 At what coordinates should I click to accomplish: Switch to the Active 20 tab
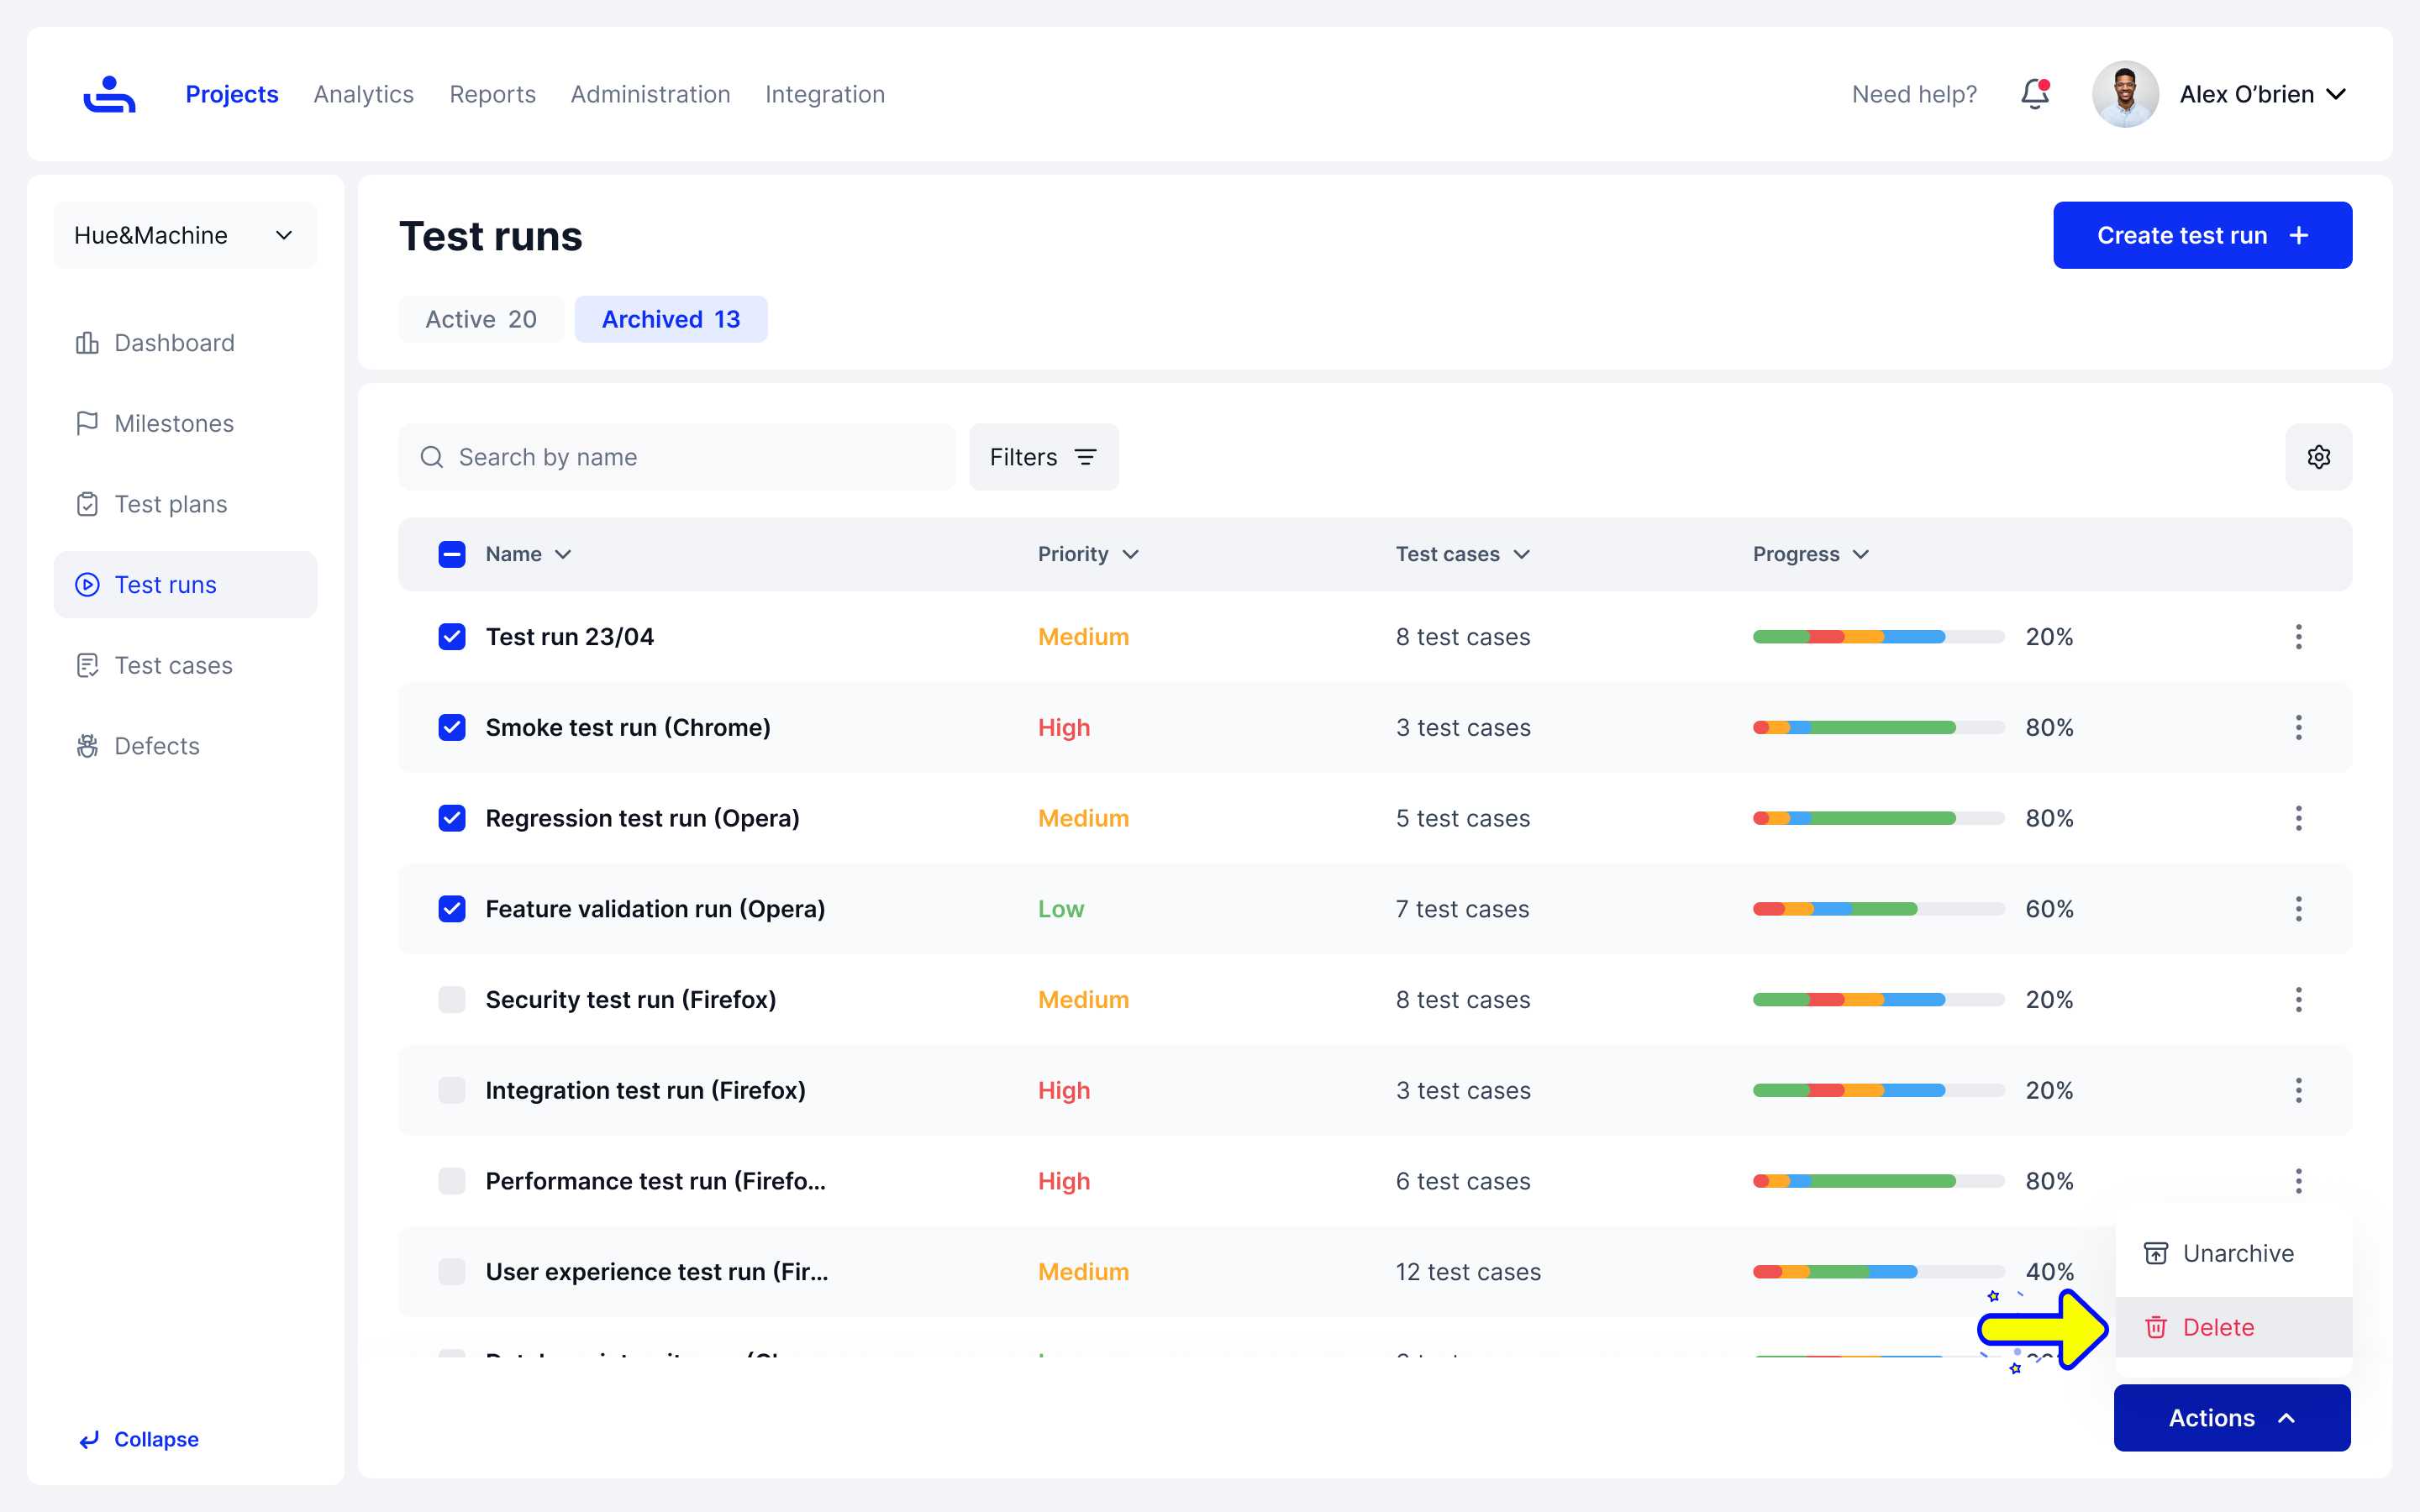click(481, 319)
